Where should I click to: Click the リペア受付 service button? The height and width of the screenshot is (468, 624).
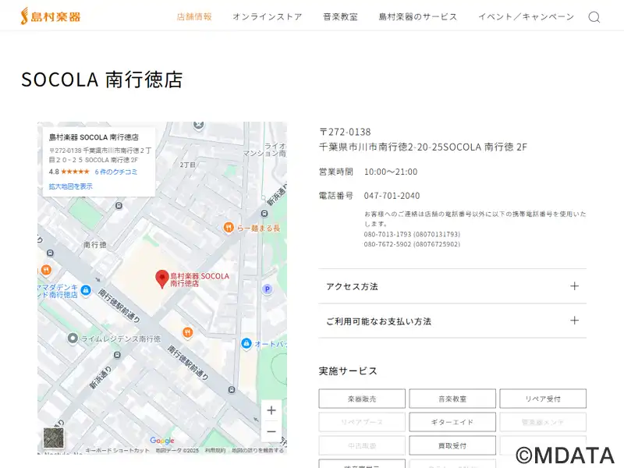pos(543,399)
